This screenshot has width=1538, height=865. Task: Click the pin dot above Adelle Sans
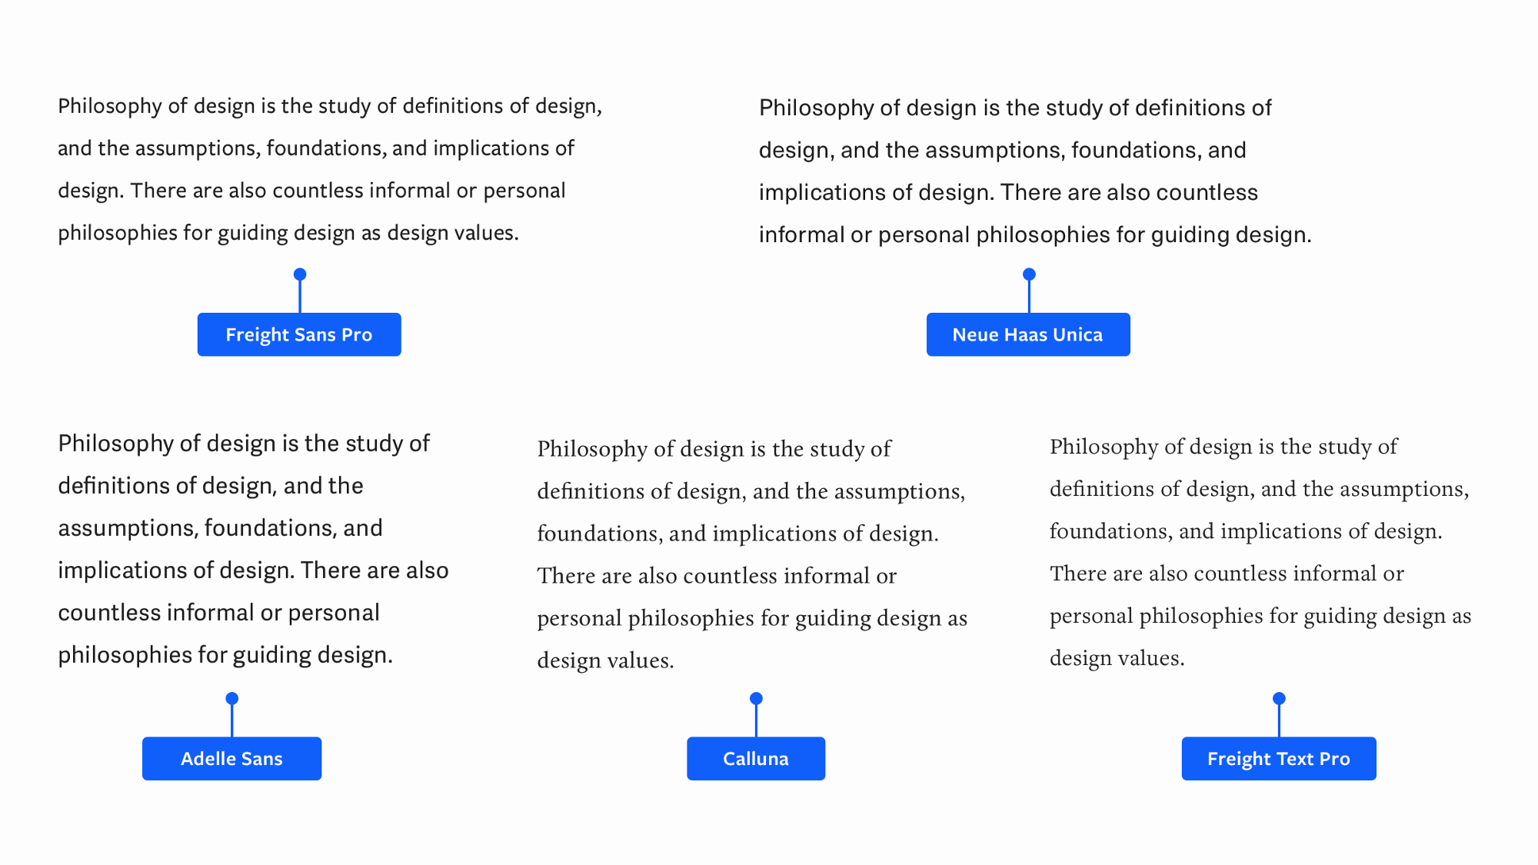pos(231,699)
